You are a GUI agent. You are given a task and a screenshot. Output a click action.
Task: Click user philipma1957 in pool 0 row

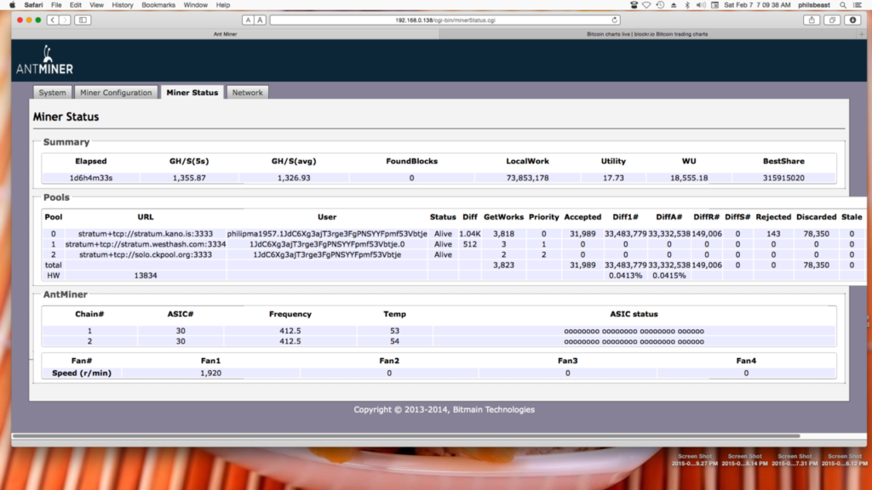point(327,234)
